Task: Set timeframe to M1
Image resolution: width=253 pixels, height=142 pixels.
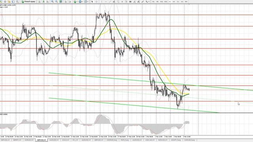Action: point(153,2)
